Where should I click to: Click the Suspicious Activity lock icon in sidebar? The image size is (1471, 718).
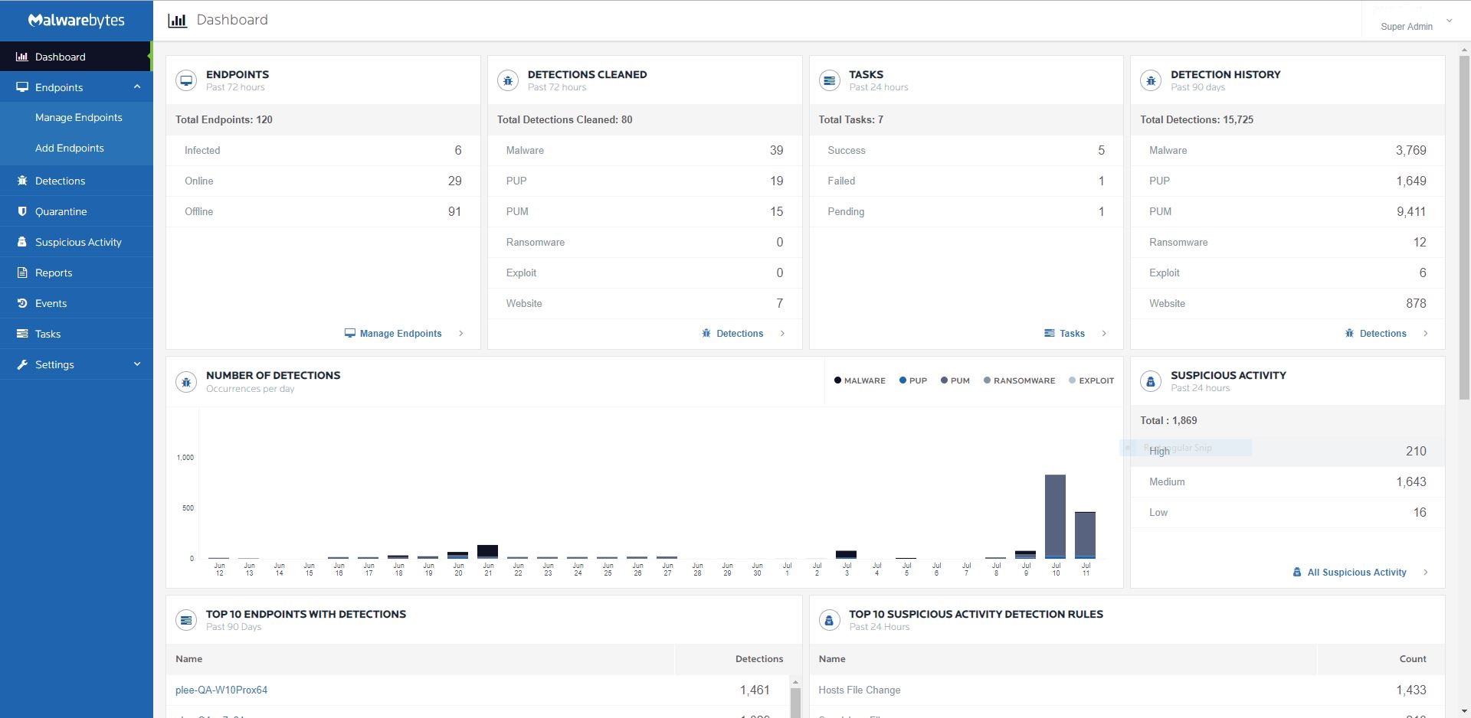click(22, 242)
